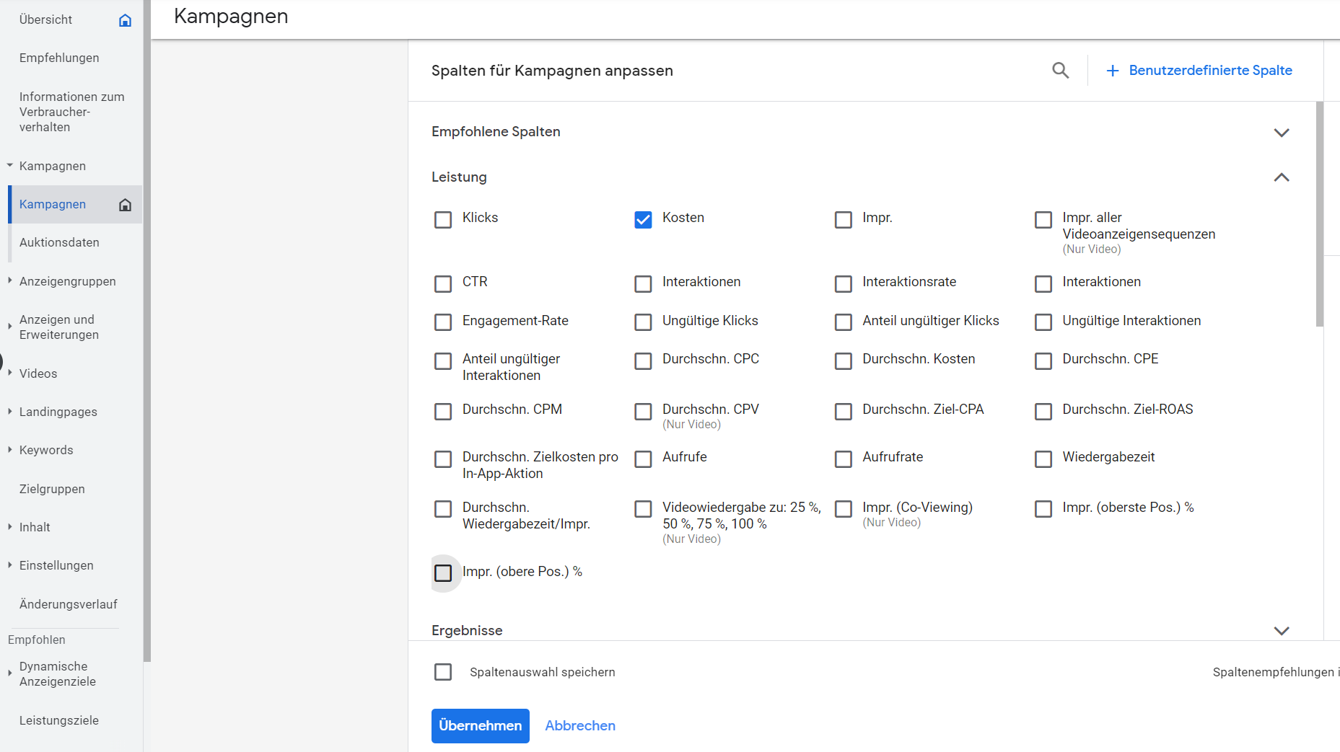Click the search magnifier icon in column panel
The image size is (1340, 752).
pyautogui.click(x=1060, y=71)
